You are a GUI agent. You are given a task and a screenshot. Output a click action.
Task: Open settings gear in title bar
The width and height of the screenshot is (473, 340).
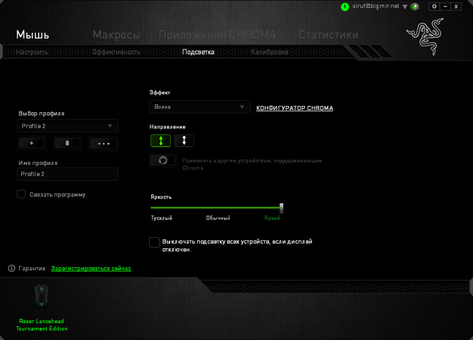coord(434,7)
